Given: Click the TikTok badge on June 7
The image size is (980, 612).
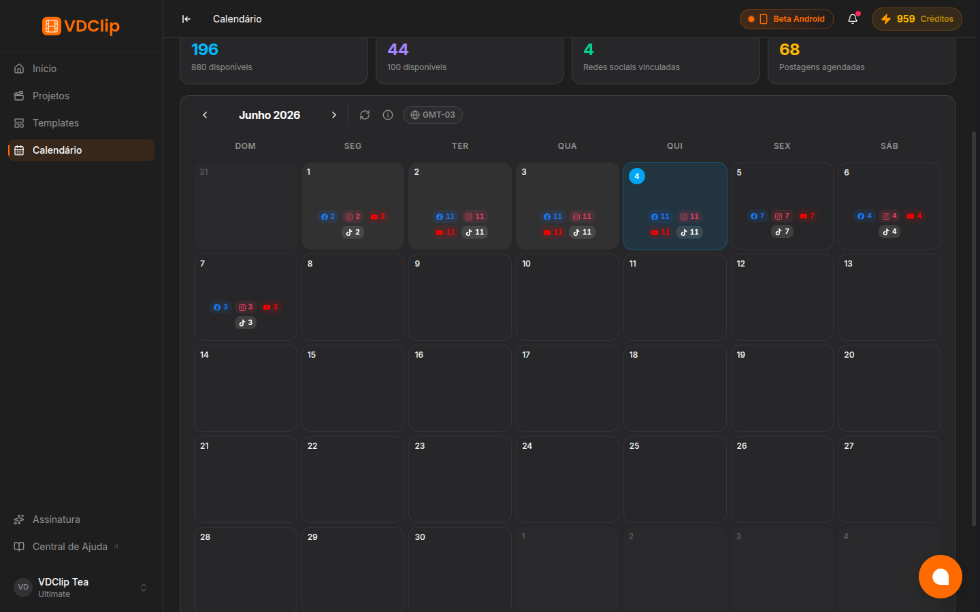Looking at the screenshot, I should pos(246,323).
